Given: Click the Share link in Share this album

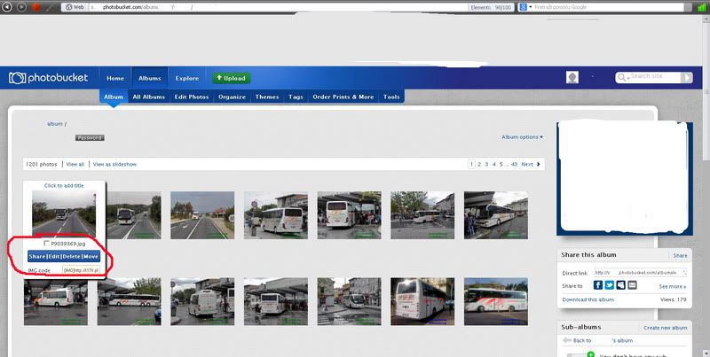Looking at the screenshot, I should coord(680,256).
